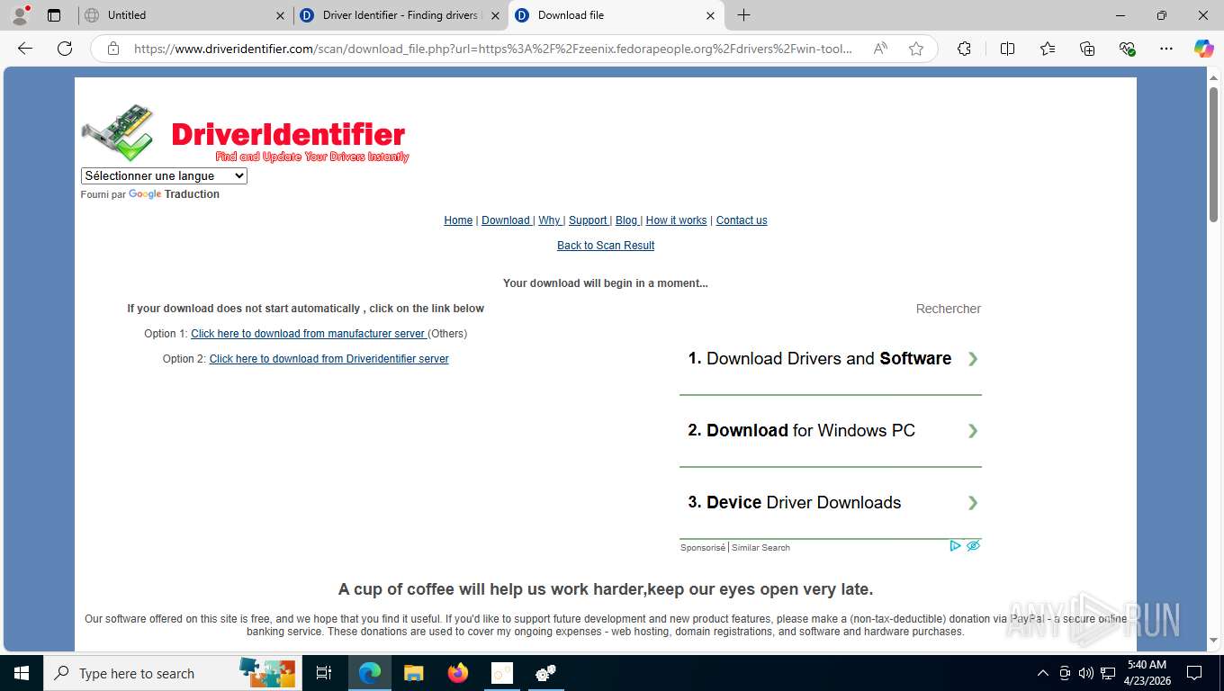Close the Download file tab
The image size is (1224, 691).
click(710, 15)
